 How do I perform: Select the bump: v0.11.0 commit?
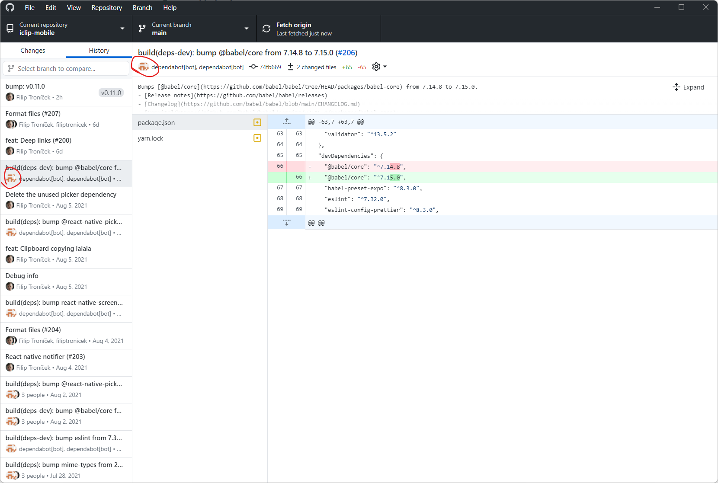(x=66, y=93)
